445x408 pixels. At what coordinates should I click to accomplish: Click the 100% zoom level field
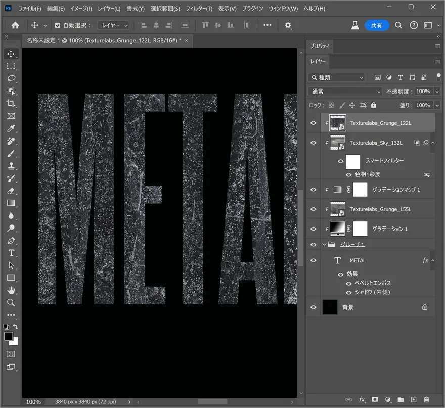(x=33, y=402)
